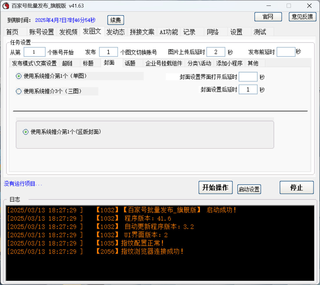
Task: Click the 发布前延时 input field
Action: tap(286, 52)
